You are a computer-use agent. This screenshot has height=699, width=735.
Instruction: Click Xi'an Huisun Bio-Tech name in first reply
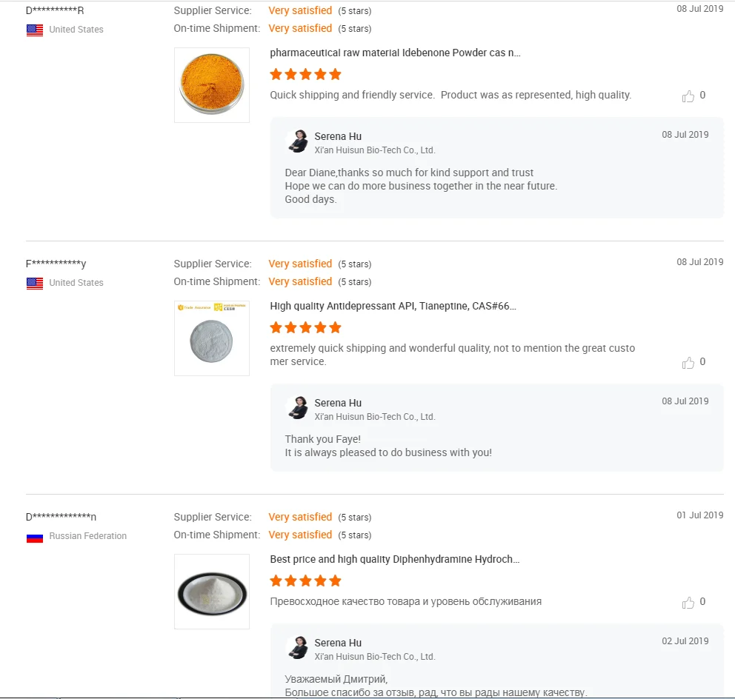pyautogui.click(x=374, y=150)
